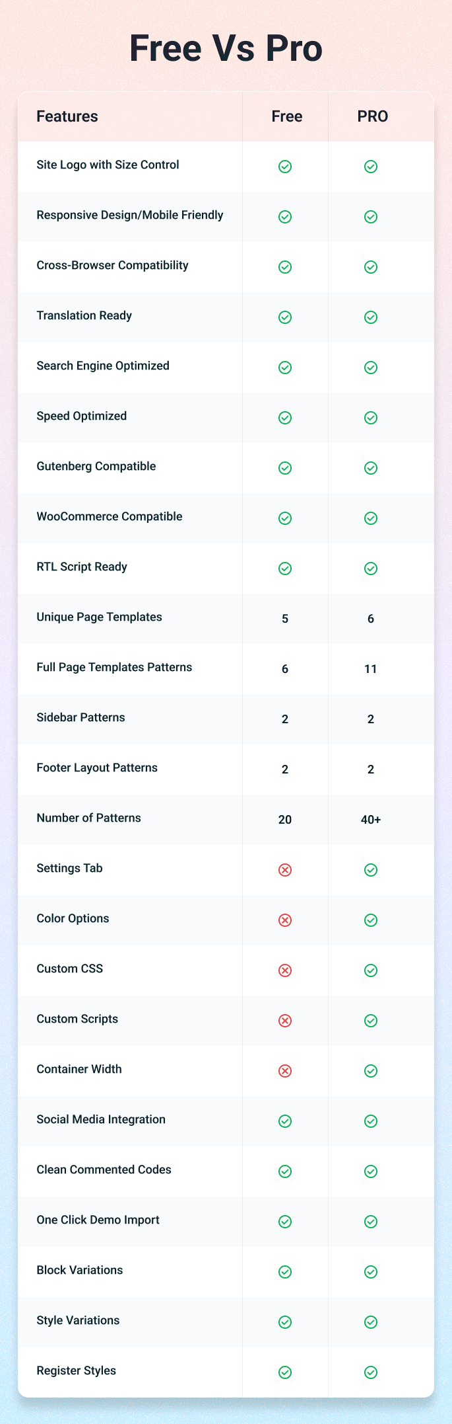Image resolution: width=452 pixels, height=1424 pixels.
Task: Click the PRO column header
Action: coord(373,116)
